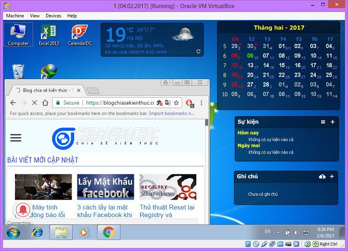This screenshot has width=348, height=251.
Task: Click Import bookmarks now link
Action: 172,114
